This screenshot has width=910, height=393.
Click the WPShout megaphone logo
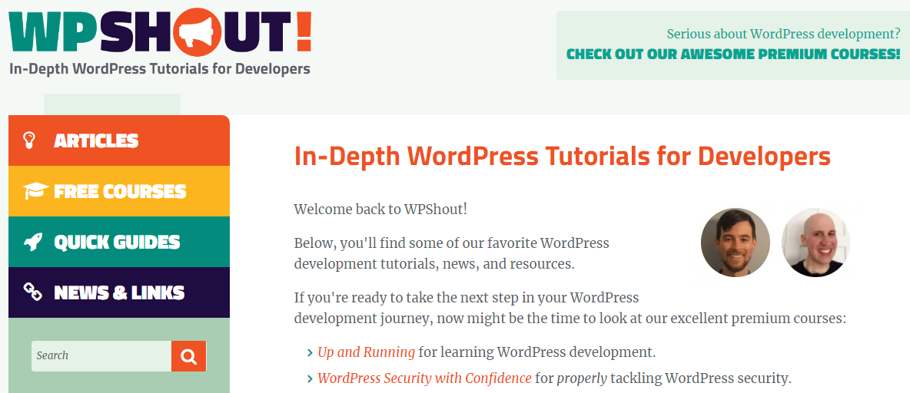[x=160, y=31]
